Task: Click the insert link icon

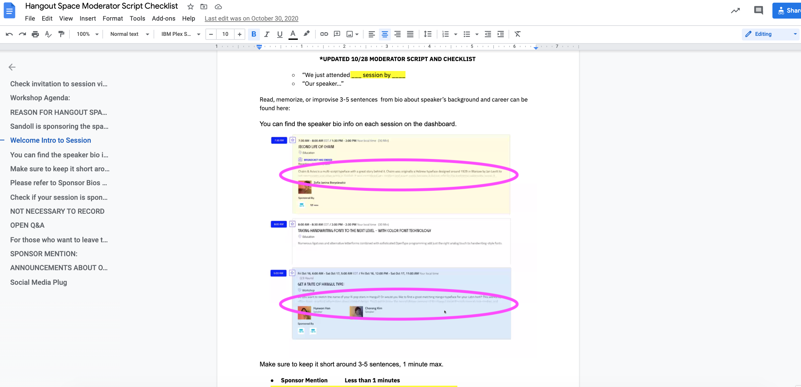Action: [x=324, y=34]
